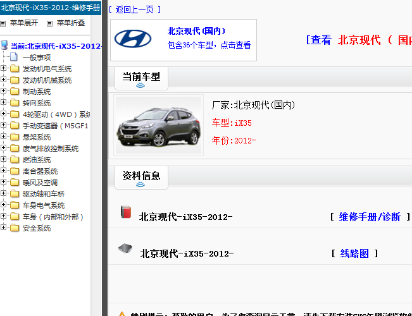Expand the 悬架系统 tree node
Image resolution: width=412 pixels, height=316 pixels.
click(x=3, y=137)
